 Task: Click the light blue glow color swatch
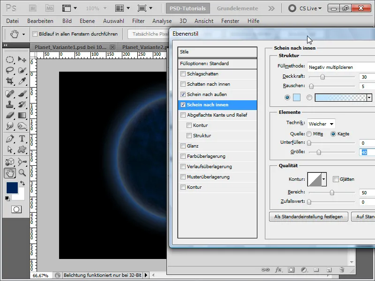point(297,97)
